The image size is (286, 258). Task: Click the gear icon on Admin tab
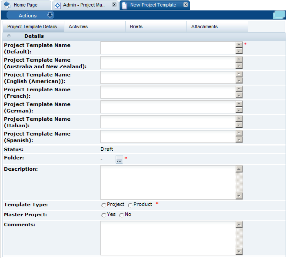tap(58, 6)
